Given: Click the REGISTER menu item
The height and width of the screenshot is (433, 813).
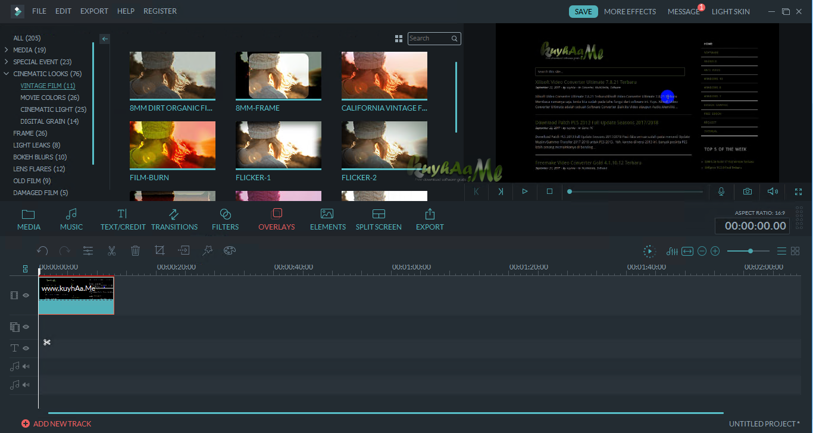Looking at the screenshot, I should [160, 11].
